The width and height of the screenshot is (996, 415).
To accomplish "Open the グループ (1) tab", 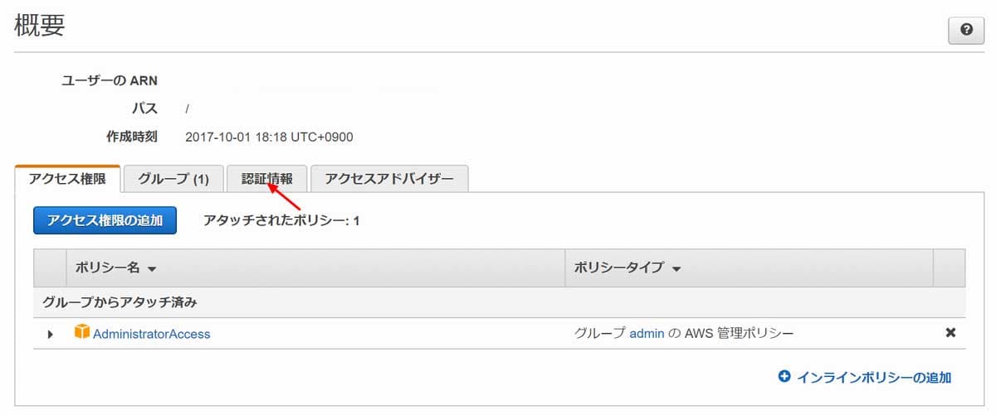I will point(173,179).
